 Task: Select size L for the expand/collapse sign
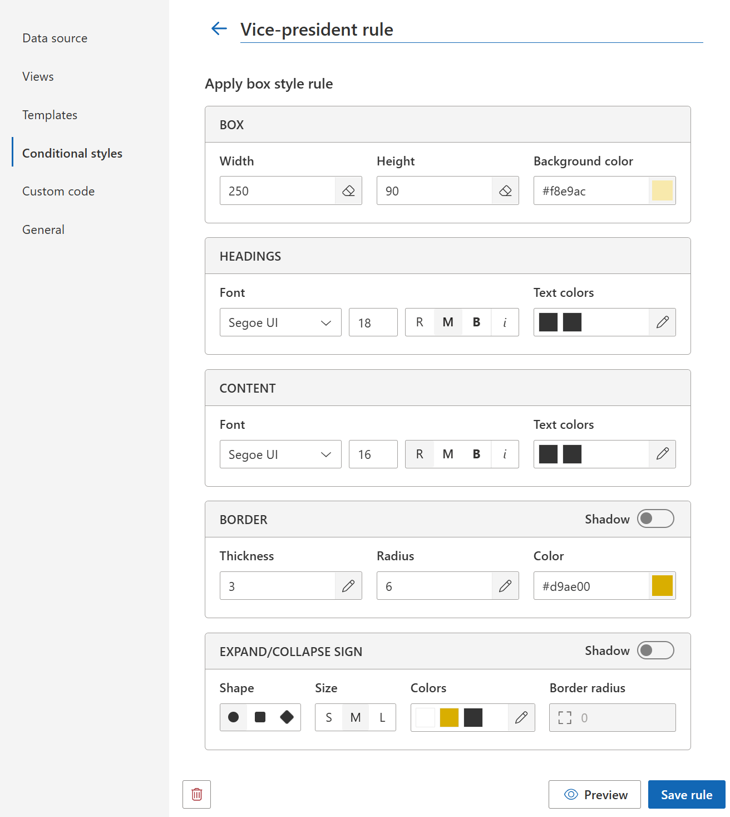point(382,717)
